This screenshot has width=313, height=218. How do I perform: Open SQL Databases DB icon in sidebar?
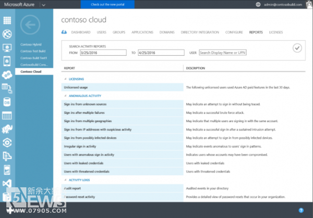[7, 102]
